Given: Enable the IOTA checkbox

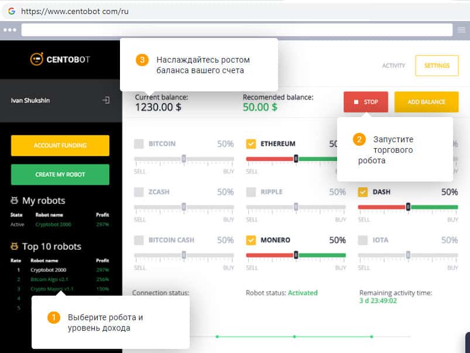Looking at the screenshot, I should pyautogui.click(x=363, y=240).
